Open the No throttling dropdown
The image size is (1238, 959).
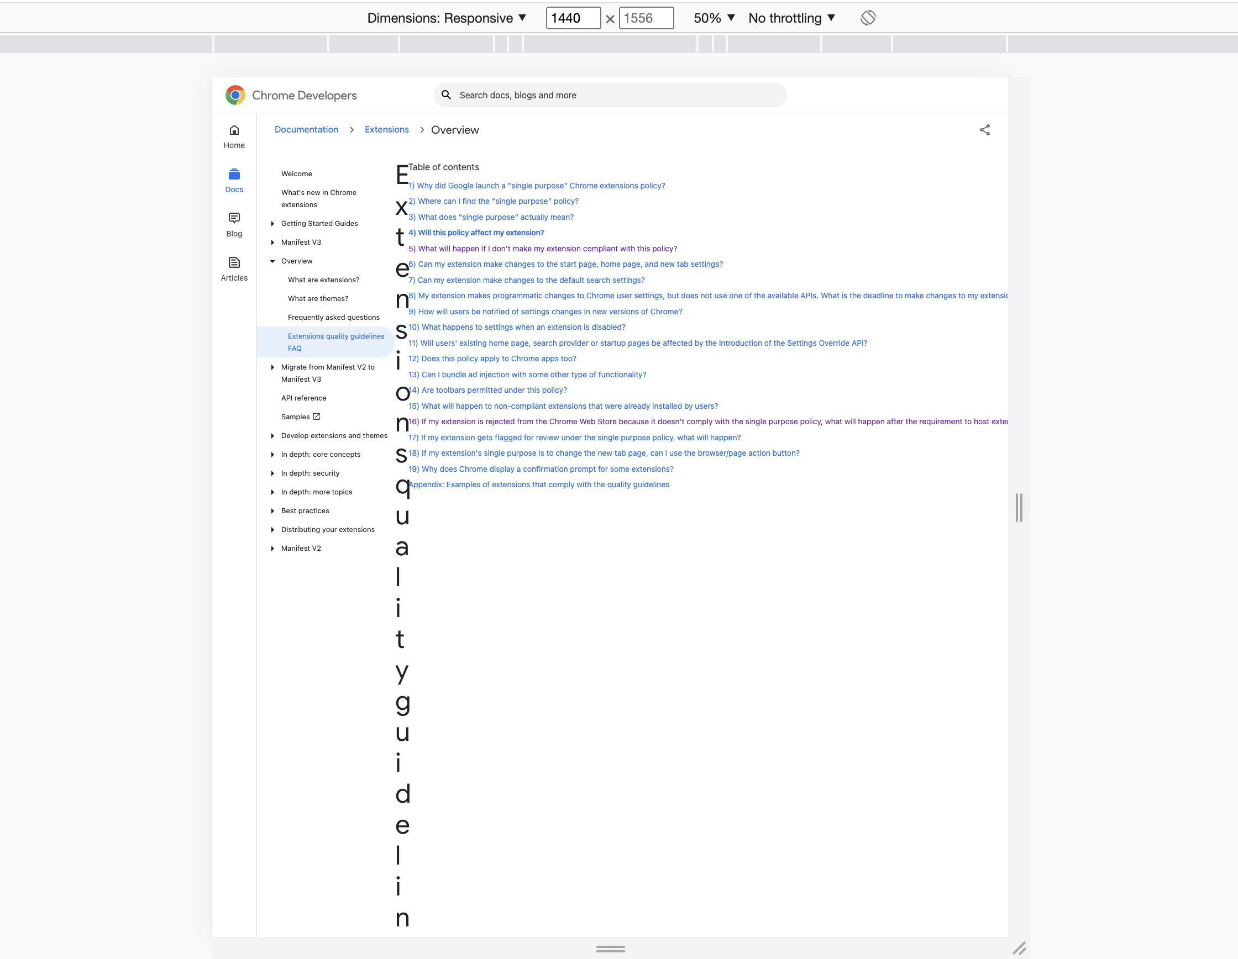791,18
